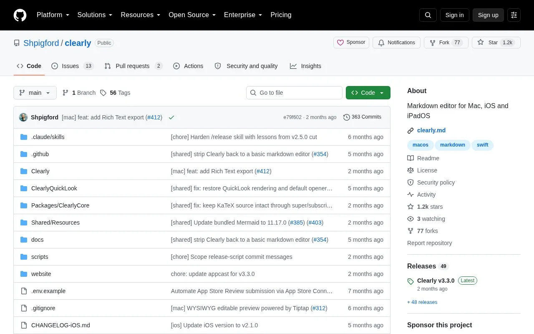The image size is (534, 334).
Task: Open the Insights tab
Action: [x=306, y=66]
